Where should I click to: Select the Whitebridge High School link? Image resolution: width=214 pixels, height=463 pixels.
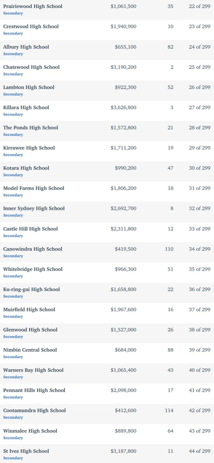click(x=33, y=269)
